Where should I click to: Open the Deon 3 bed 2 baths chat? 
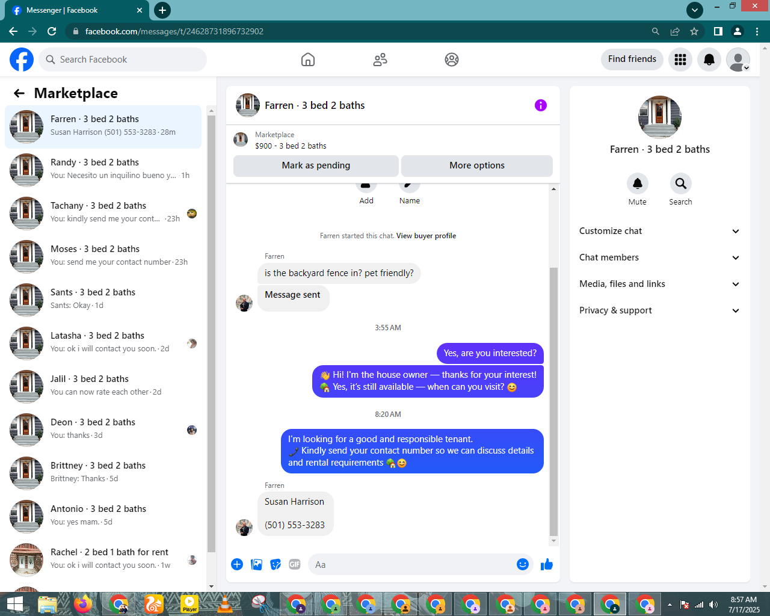click(103, 430)
